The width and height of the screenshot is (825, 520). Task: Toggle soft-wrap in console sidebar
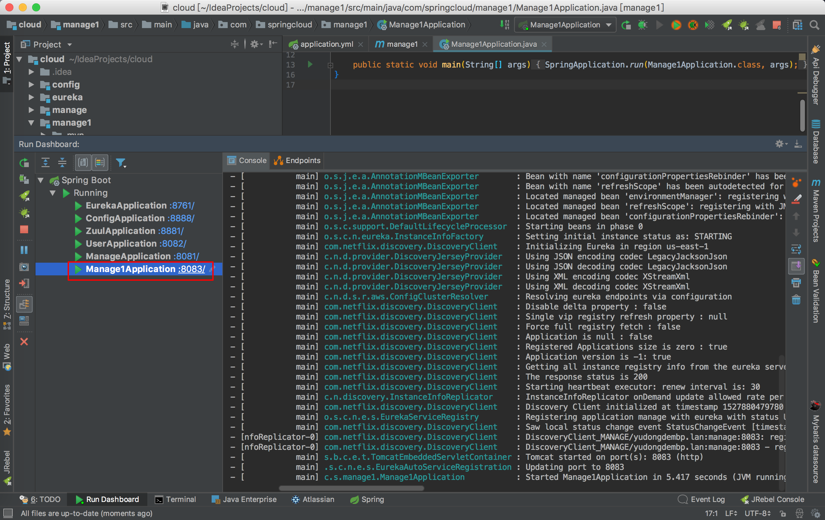(796, 249)
